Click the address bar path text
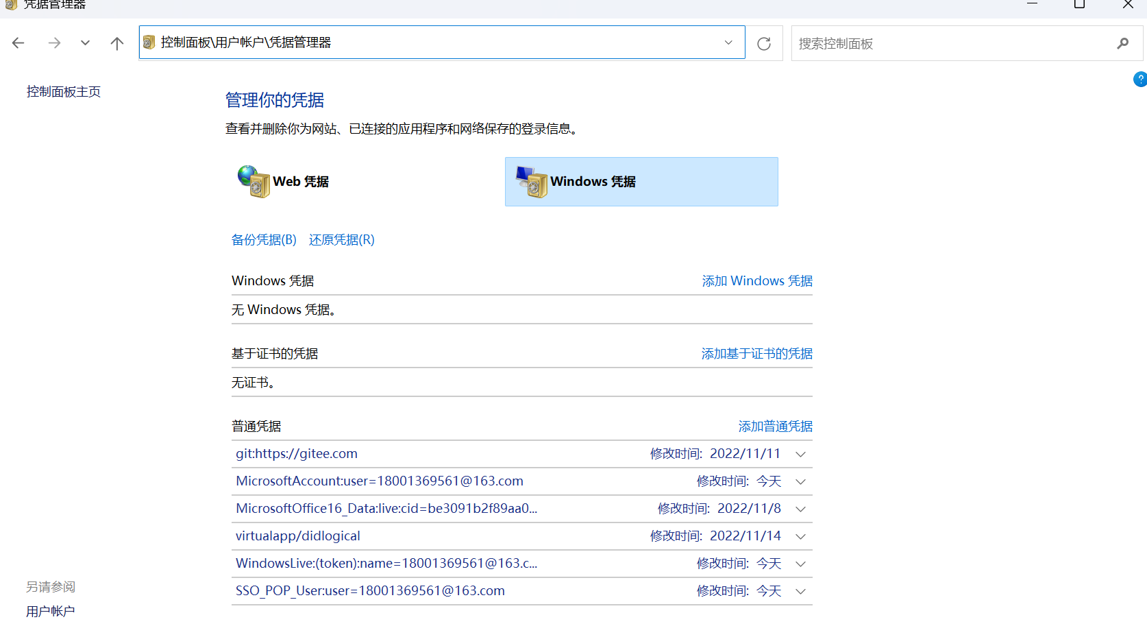Screen dimensions: 1147x637 (246, 43)
